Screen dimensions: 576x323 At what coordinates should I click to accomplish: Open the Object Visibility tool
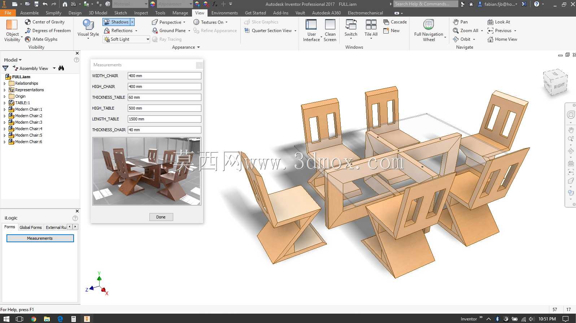[x=12, y=30]
